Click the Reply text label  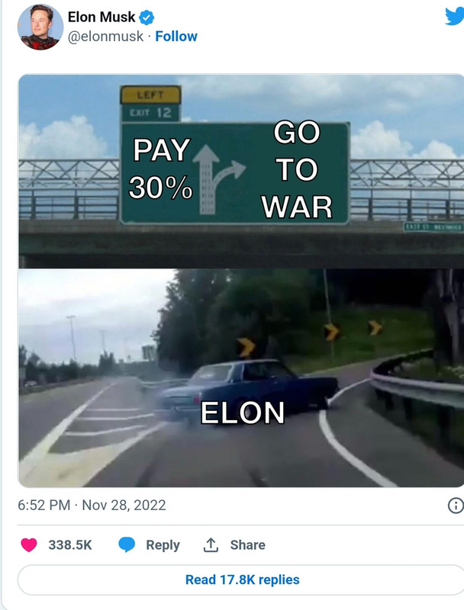point(163,544)
